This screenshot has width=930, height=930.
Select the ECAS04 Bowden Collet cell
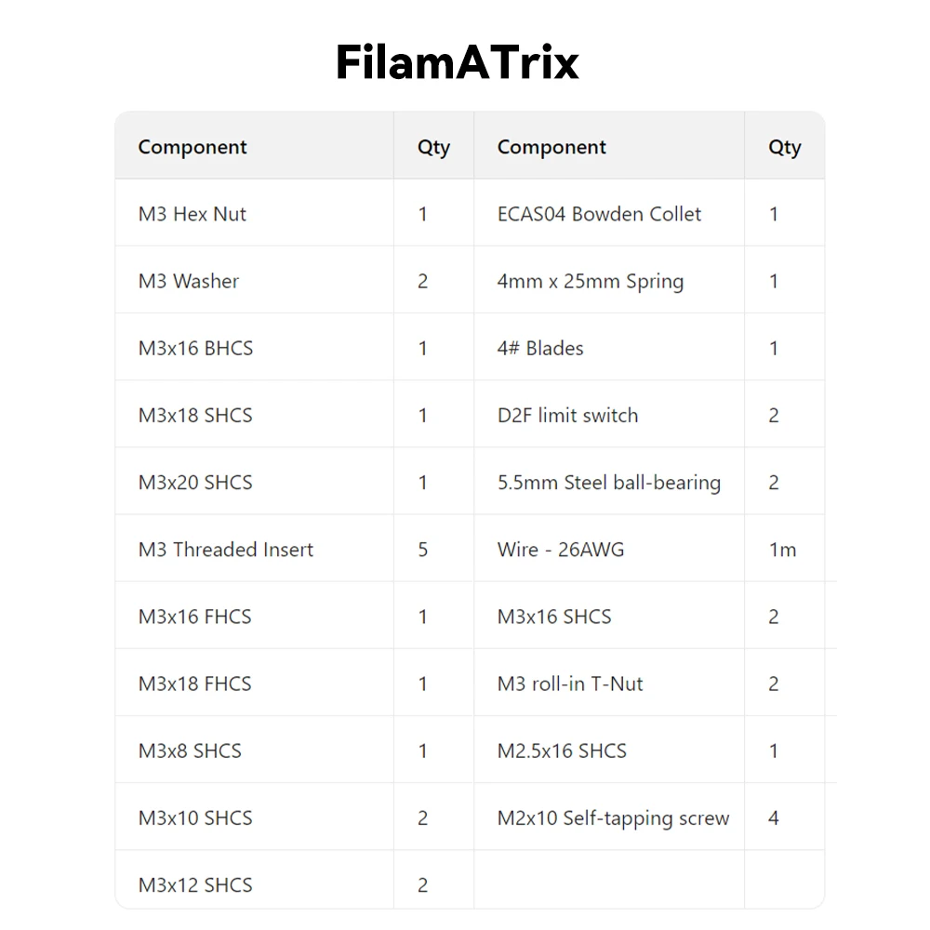599,214
